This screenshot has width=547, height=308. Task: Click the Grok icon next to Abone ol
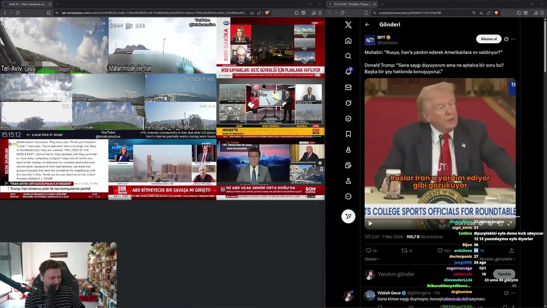[506, 39]
